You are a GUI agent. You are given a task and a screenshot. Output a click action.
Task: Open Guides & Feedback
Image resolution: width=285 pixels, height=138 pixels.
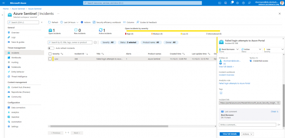[x=147, y=22]
